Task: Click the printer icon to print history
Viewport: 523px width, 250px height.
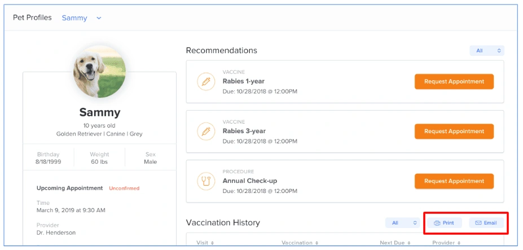Action: 437,223
